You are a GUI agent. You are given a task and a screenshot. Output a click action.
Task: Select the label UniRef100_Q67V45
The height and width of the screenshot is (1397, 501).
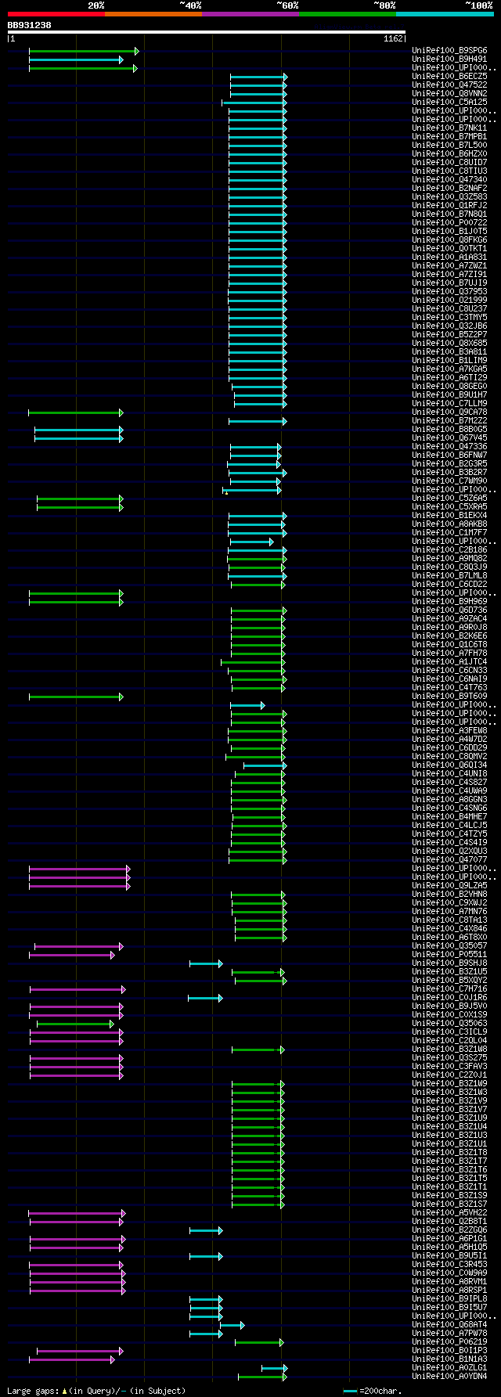[x=449, y=438]
